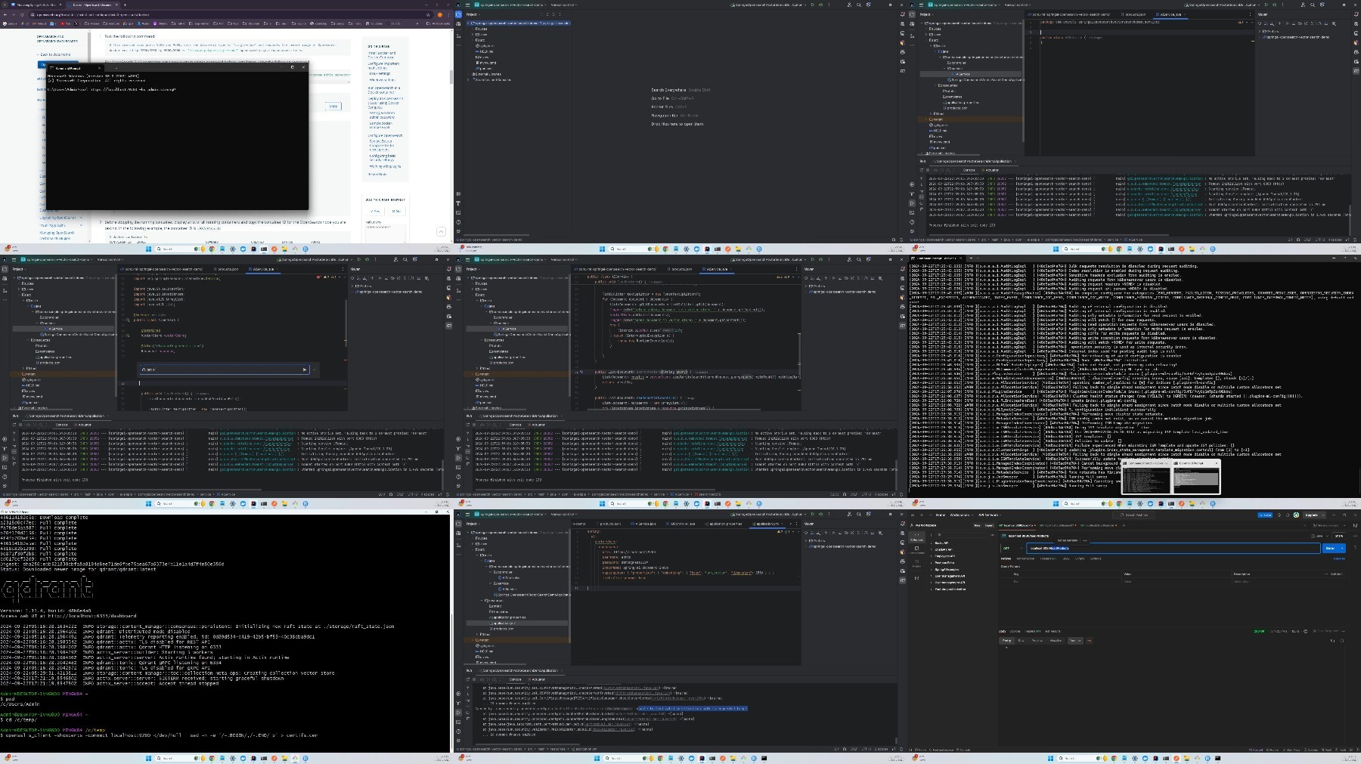Open the GET method dropdown in Postman
Viewport: 1361px width, 764px height.
pos(1013,548)
